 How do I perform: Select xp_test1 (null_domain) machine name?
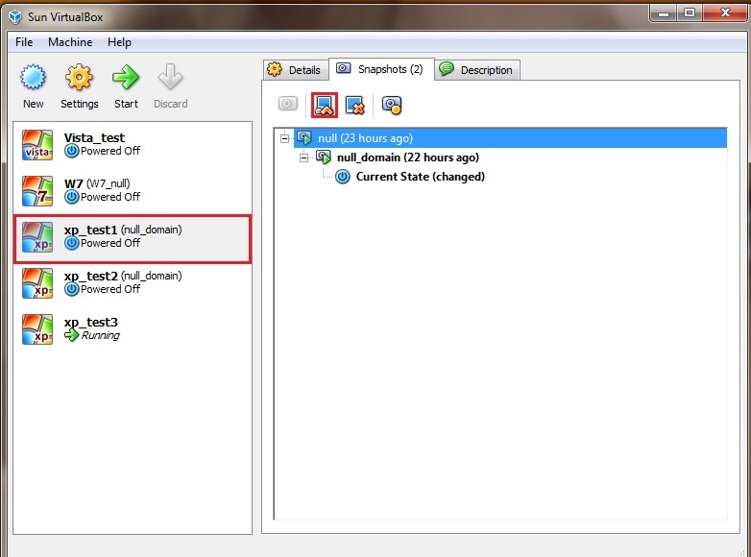(123, 230)
